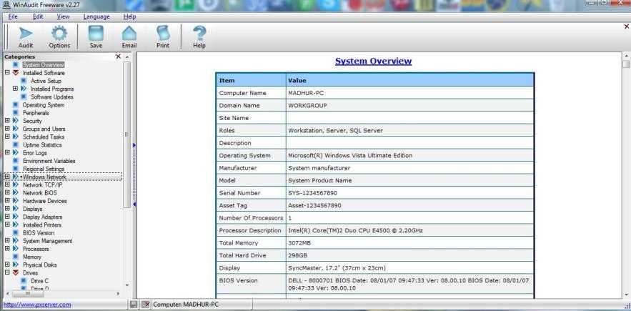This screenshot has height=311, width=631.
Task: Click the System Overview heading link
Action: pyautogui.click(x=374, y=61)
